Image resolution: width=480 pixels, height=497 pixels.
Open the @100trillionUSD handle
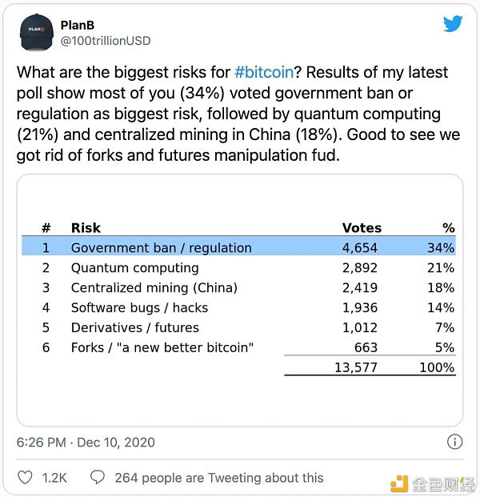(106, 41)
